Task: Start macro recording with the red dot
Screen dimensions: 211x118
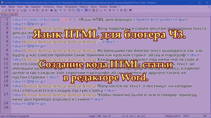Action: [x=110, y=10]
